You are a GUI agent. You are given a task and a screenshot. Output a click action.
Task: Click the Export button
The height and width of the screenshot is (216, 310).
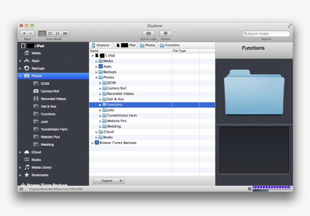(x=108, y=181)
